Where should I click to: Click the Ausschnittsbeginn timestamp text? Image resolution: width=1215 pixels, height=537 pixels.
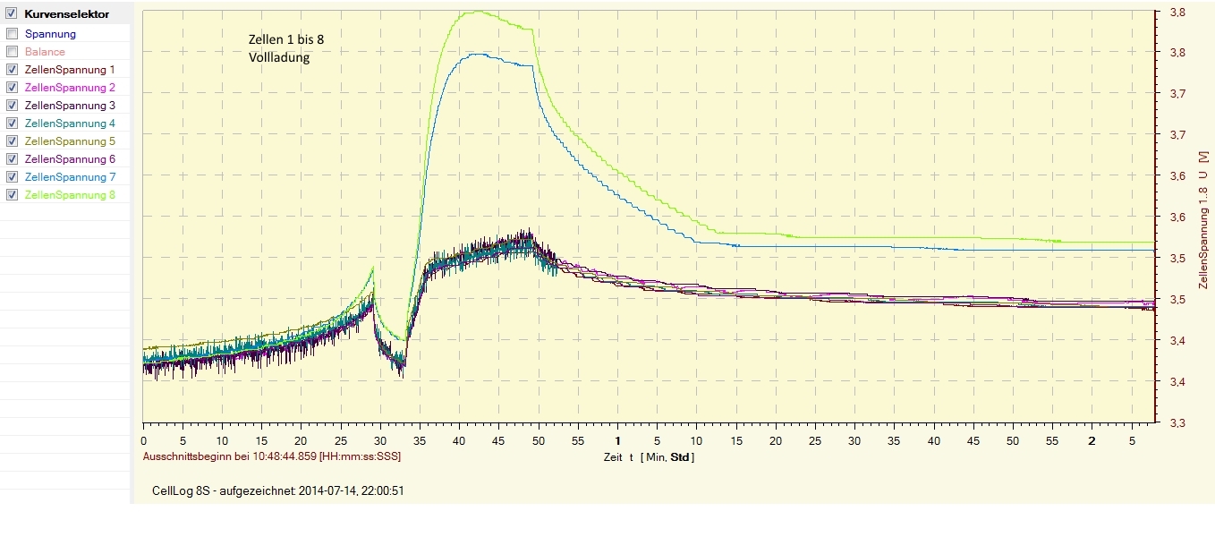(272, 456)
